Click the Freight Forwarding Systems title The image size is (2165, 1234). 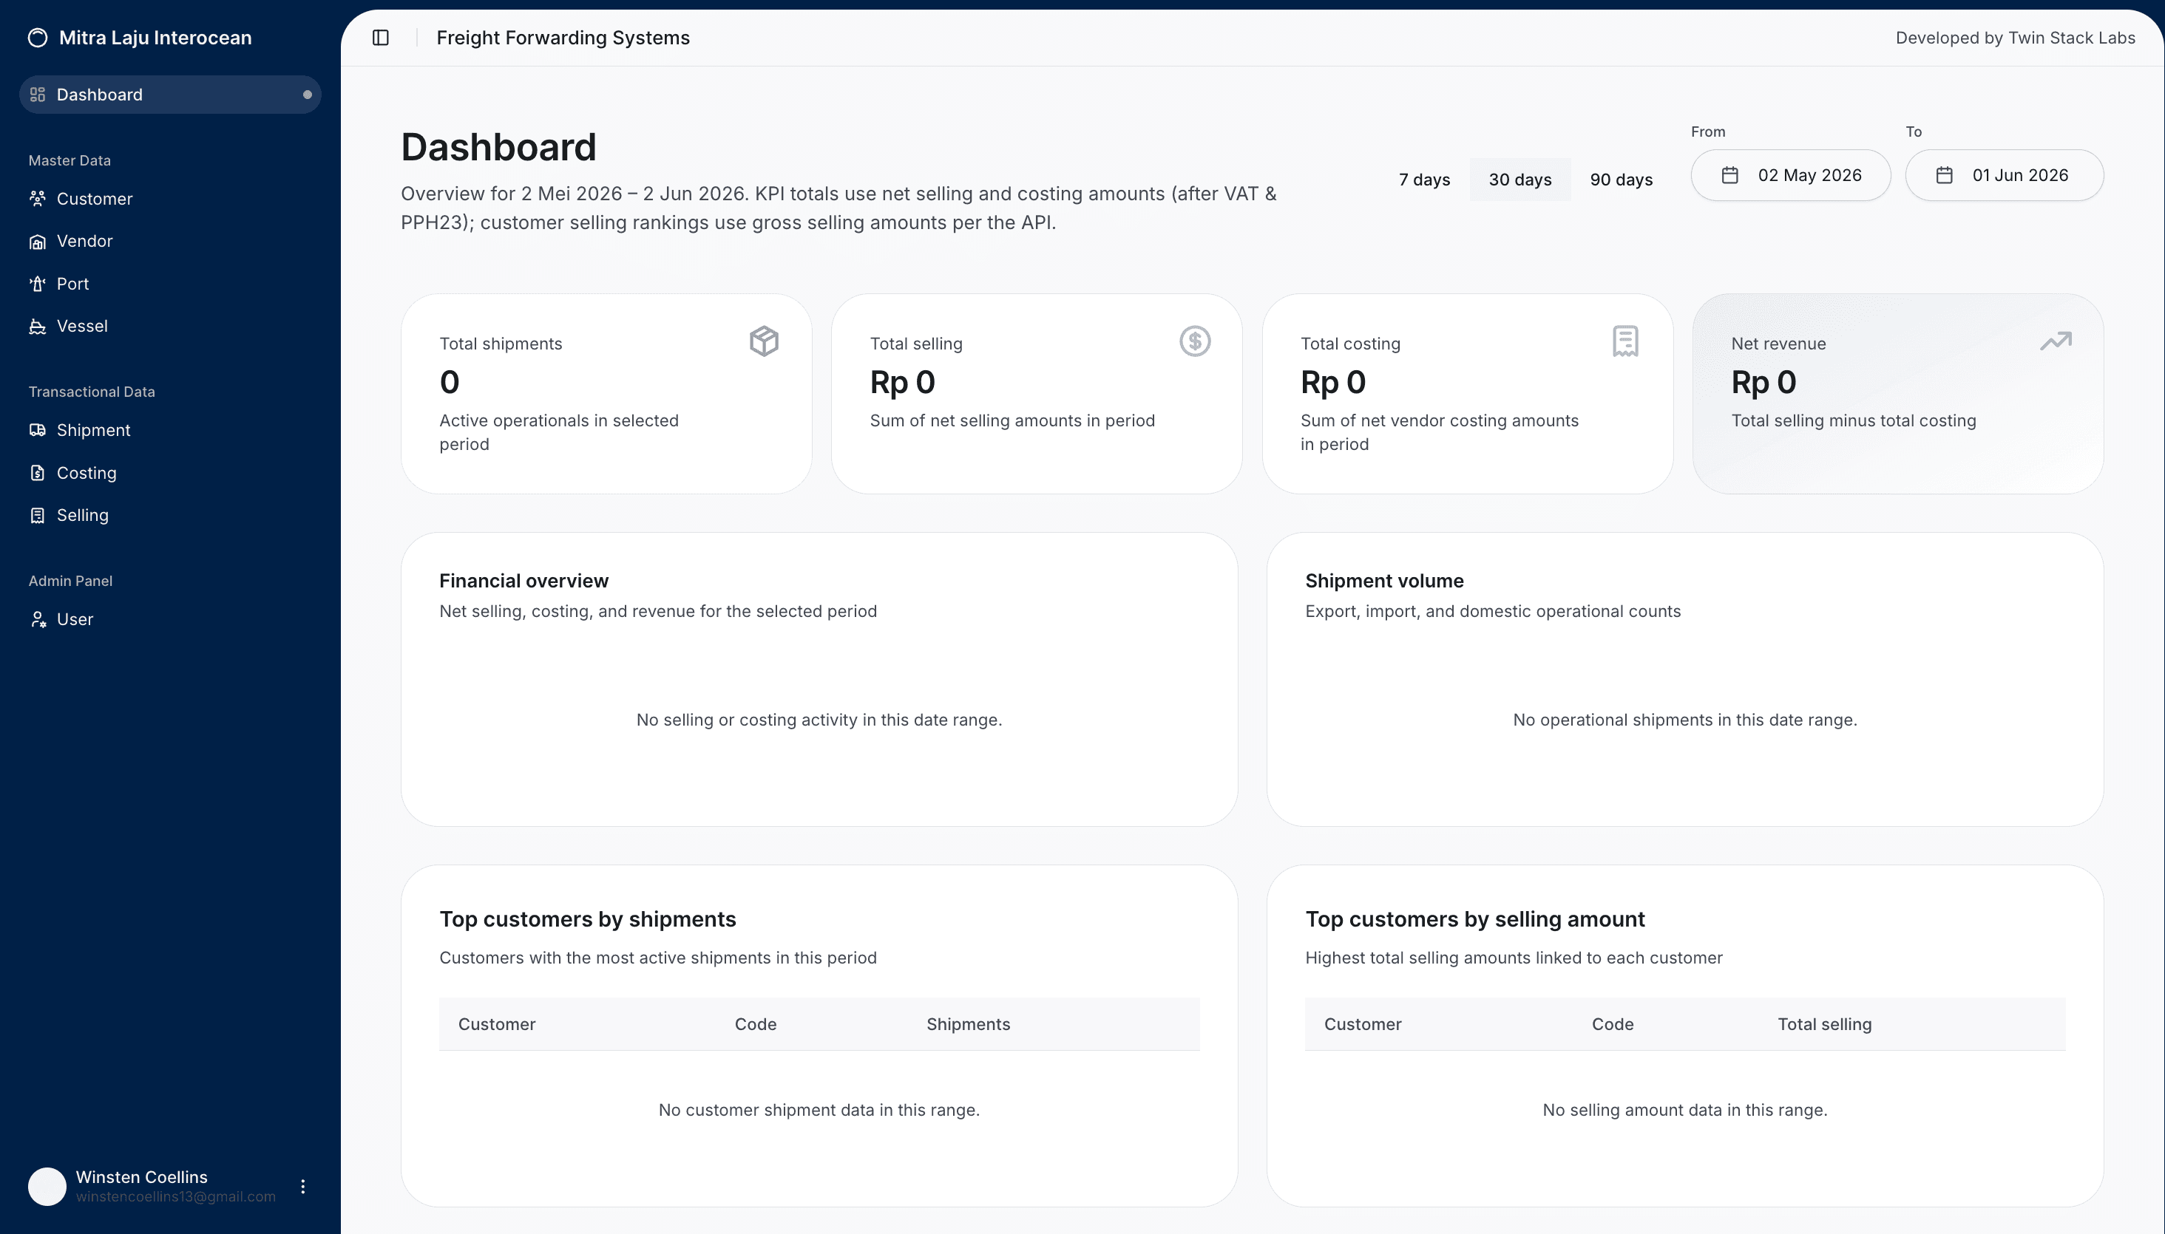tap(563, 37)
